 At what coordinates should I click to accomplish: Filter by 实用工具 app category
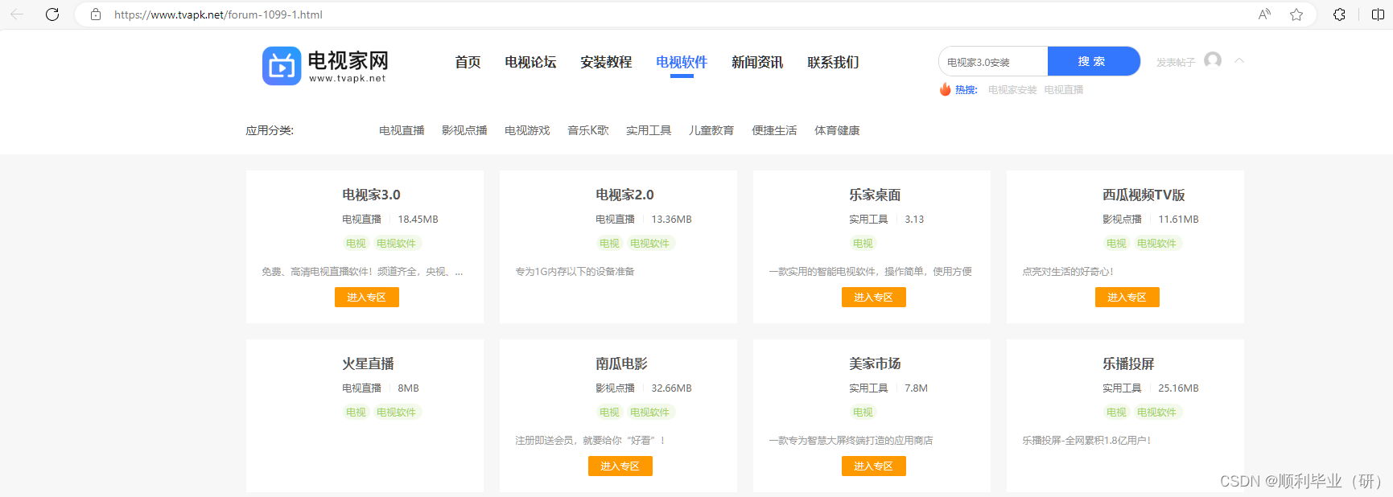[x=649, y=130]
